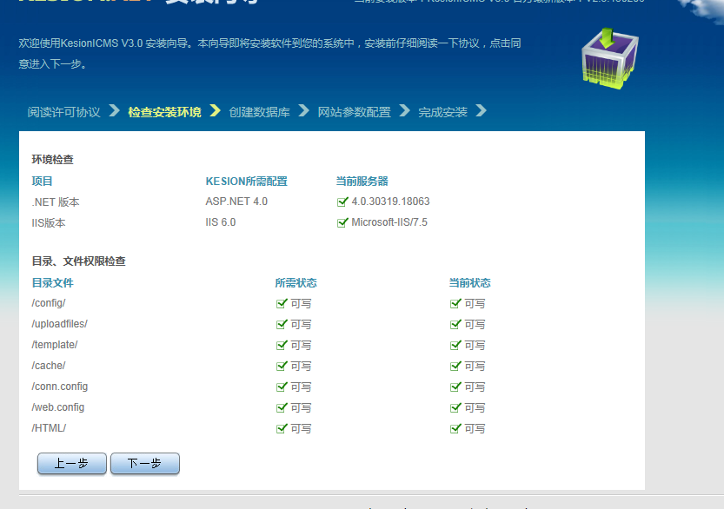Screen dimensions: 724x509
Task: Toggle the /conn.config required status checkmark
Action: (x=282, y=387)
